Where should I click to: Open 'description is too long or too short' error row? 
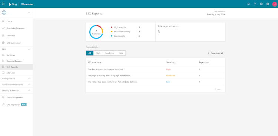click(x=155, y=69)
